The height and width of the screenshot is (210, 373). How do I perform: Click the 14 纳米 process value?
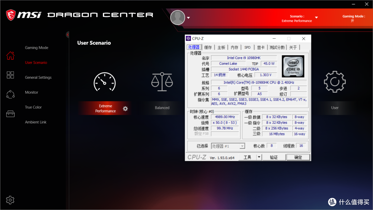tap(220, 75)
